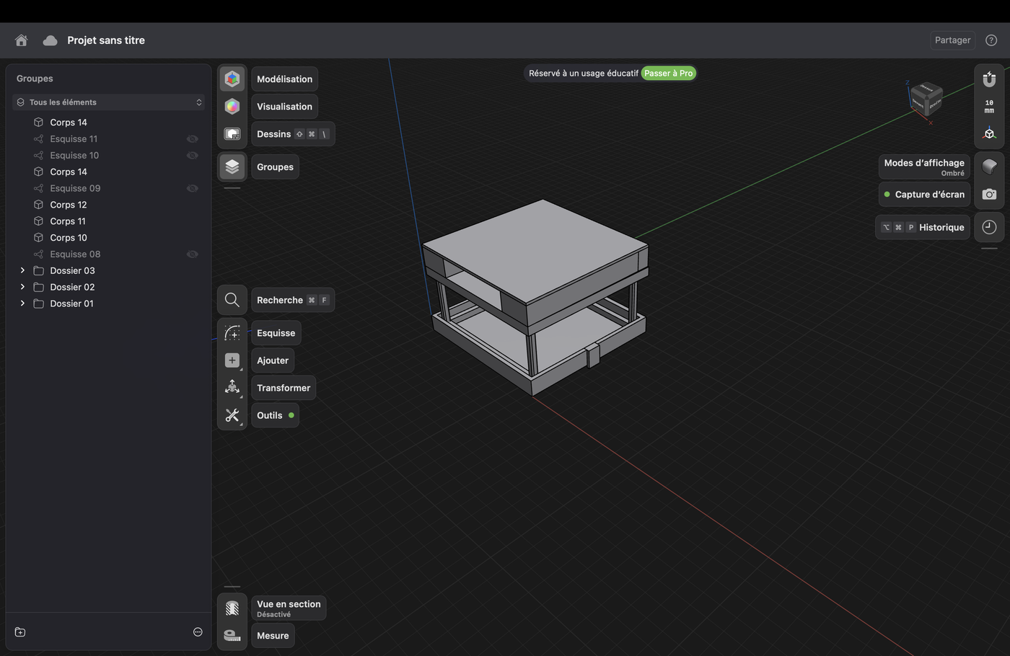Expand Dossier 02 chevron

coord(22,287)
